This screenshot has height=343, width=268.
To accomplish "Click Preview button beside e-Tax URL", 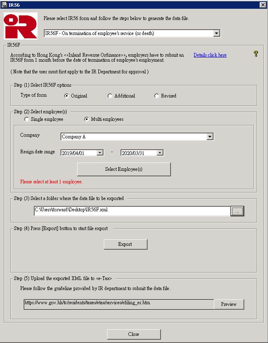I will 229,304.
